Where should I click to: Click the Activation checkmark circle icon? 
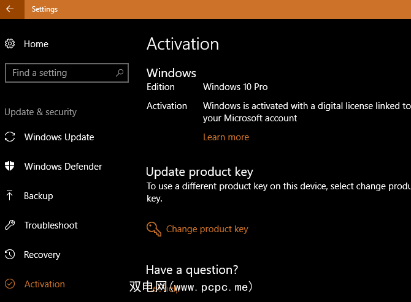click(x=10, y=284)
